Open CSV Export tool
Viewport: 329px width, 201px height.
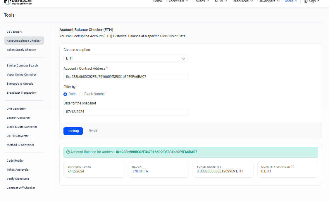point(14,32)
